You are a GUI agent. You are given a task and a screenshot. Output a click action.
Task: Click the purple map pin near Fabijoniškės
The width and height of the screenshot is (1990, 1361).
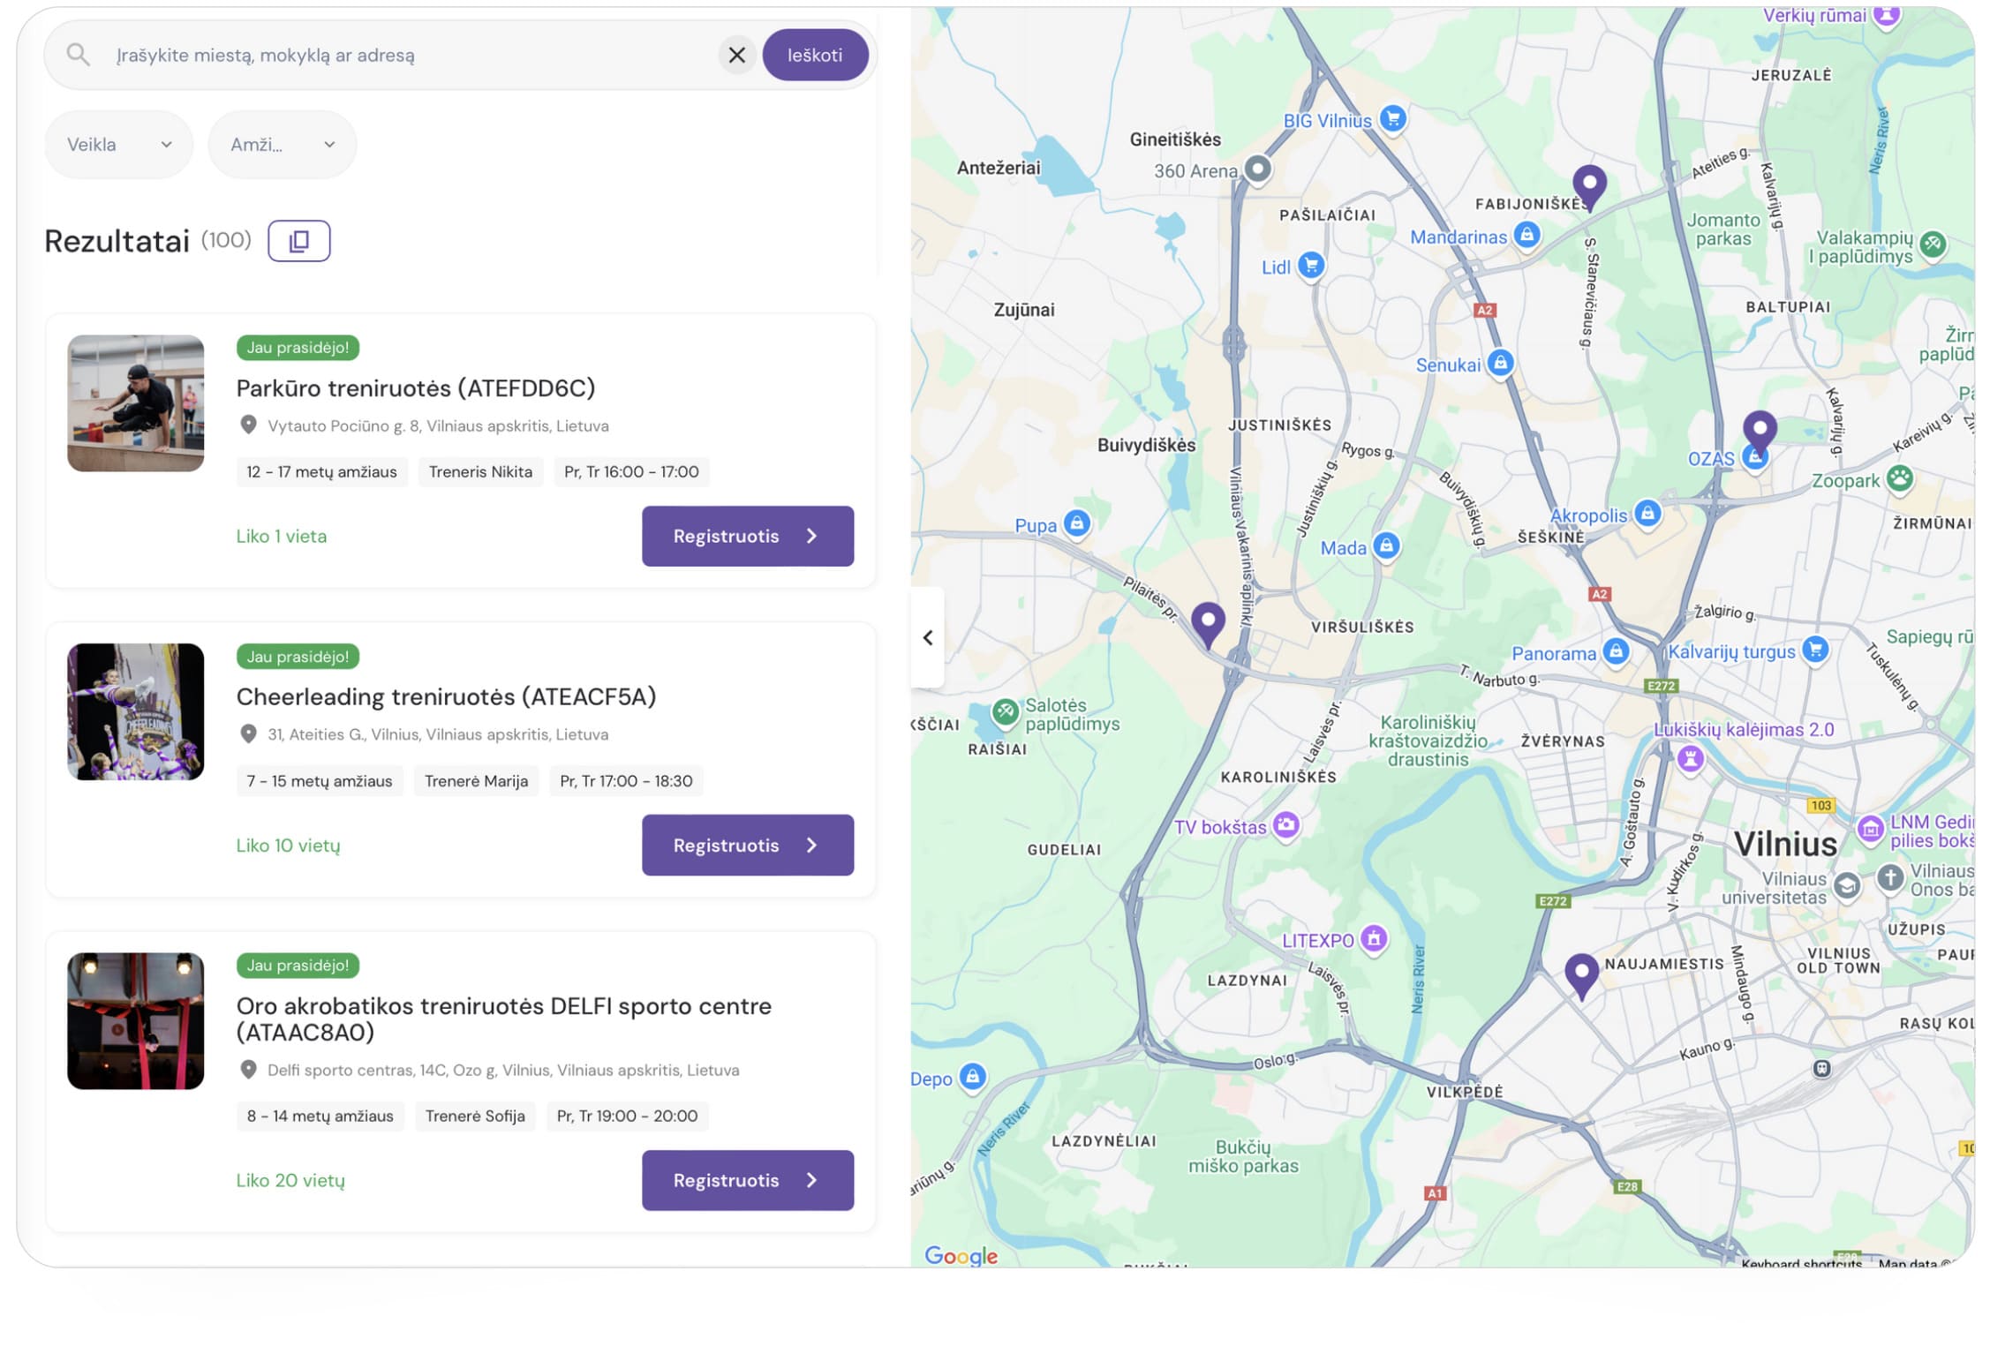pos(1589,184)
